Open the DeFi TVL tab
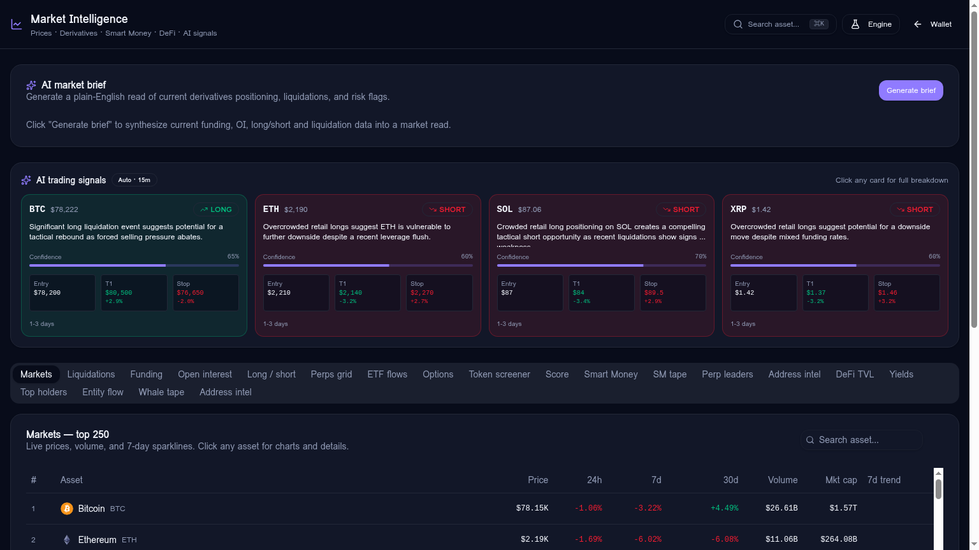Screen dimensions: 979x550 pyautogui.click(x=855, y=374)
